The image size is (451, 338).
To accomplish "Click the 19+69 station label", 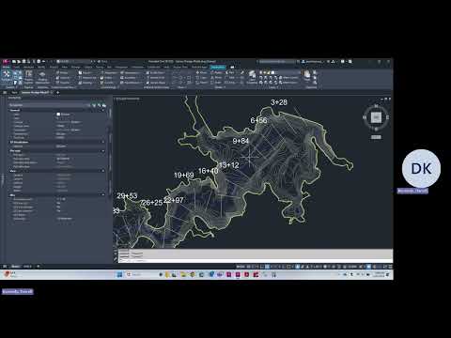I will [184, 176].
